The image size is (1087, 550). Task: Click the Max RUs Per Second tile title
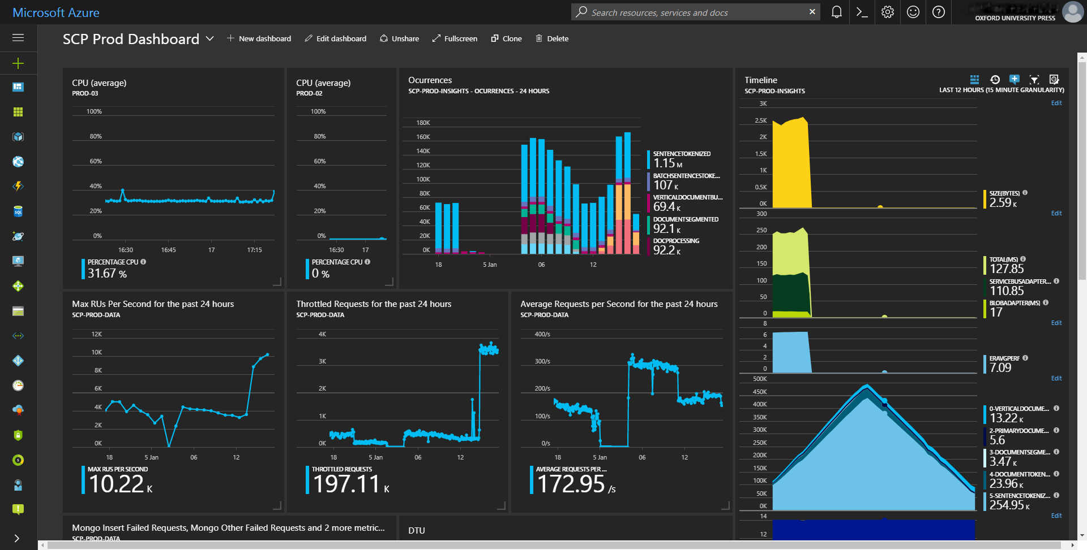tap(153, 304)
